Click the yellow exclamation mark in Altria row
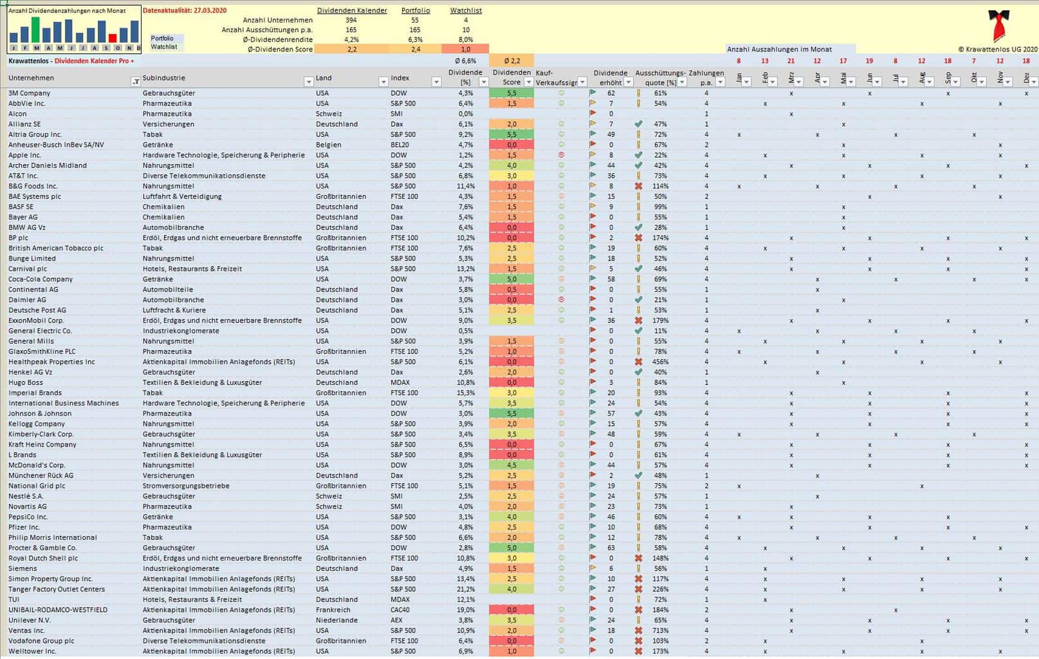Viewport: 1039px width, 659px height. pyautogui.click(x=638, y=135)
